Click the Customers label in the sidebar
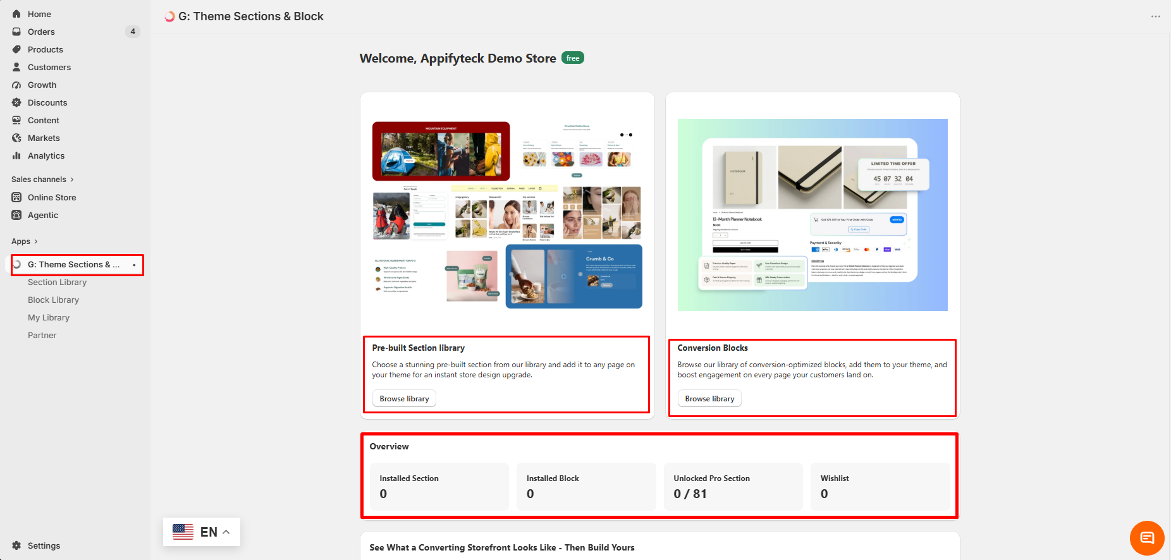This screenshot has height=560, width=1171. (49, 67)
